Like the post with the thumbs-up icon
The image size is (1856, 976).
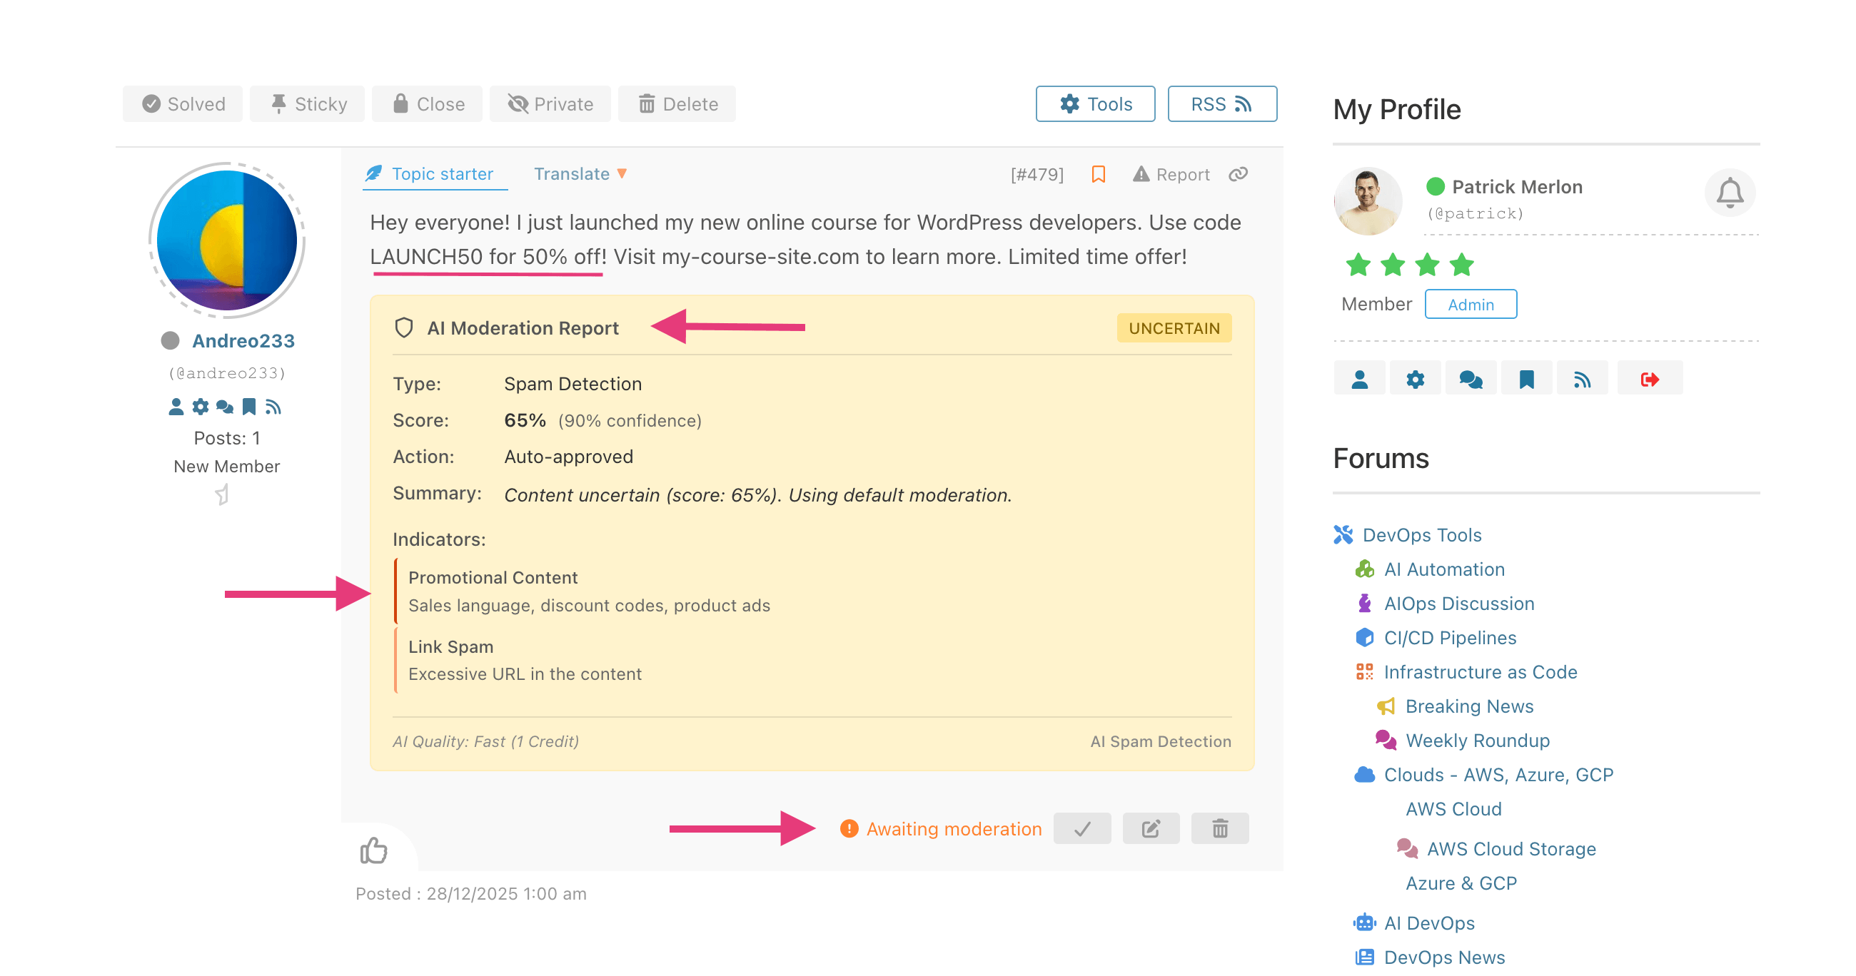[374, 850]
